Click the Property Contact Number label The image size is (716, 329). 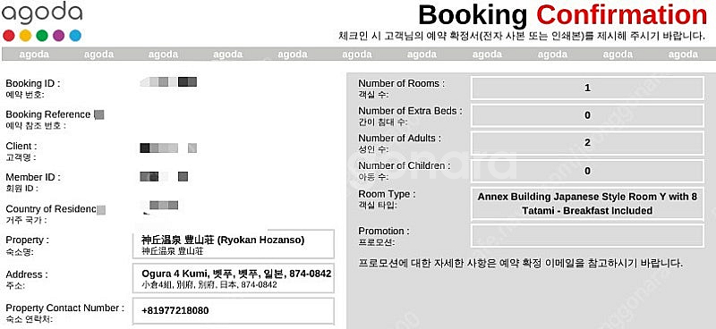[64, 308]
